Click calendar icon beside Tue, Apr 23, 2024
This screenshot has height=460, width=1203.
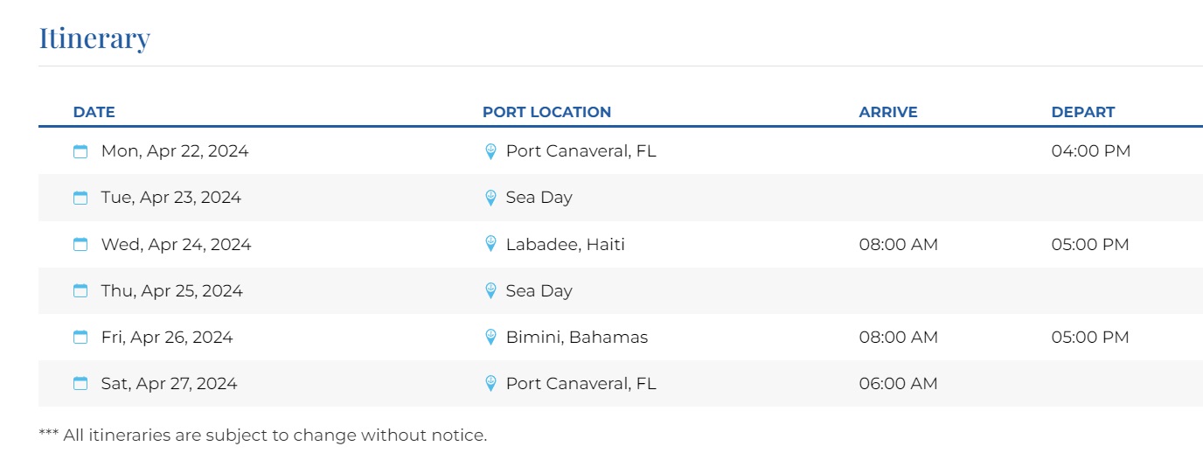point(80,199)
